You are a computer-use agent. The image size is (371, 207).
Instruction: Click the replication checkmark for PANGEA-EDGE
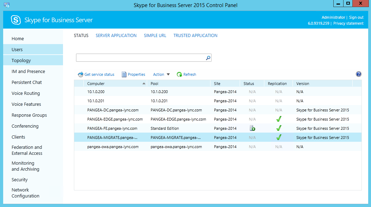click(279, 119)
